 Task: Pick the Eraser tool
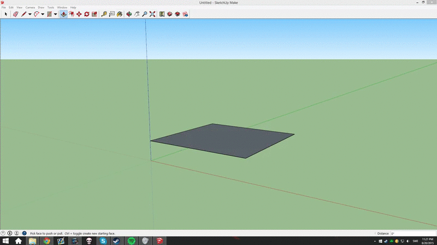pos(16,14)
